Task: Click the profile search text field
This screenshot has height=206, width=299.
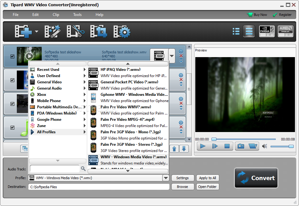Action: click(x=55, y=169)
